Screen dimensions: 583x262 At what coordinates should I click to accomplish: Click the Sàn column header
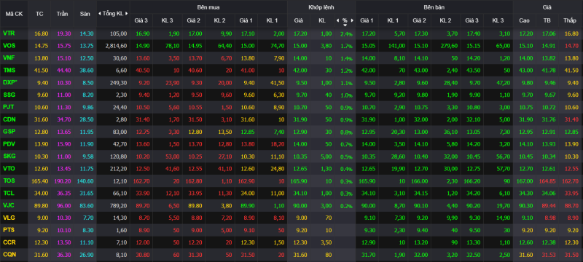click(85, 14)
